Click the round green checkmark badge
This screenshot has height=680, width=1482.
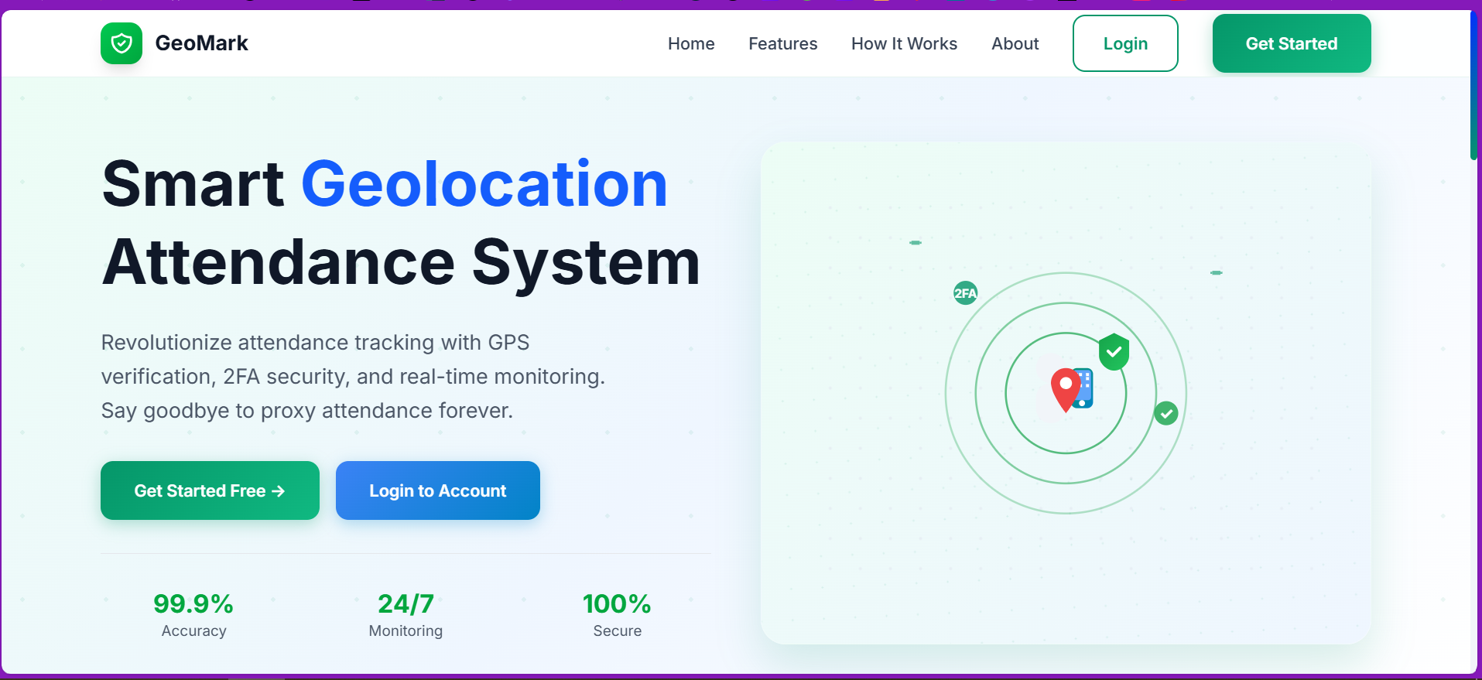point(1165,414)
